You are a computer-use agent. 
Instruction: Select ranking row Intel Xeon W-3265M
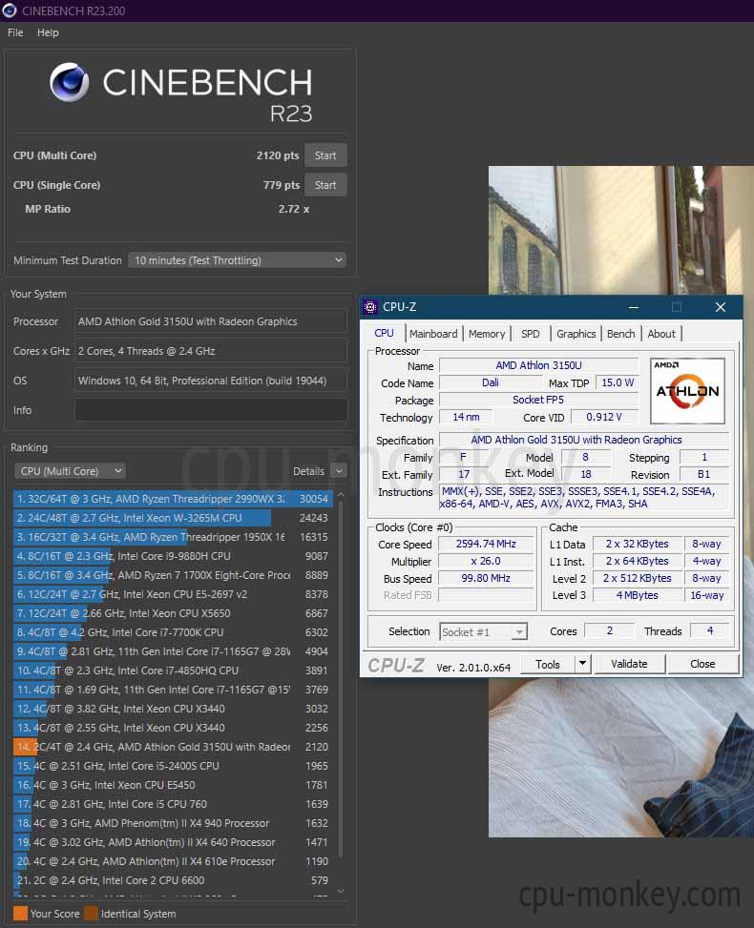[x=173, y=518]
